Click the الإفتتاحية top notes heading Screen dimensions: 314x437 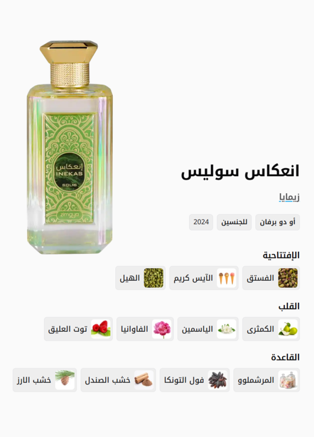281,255
